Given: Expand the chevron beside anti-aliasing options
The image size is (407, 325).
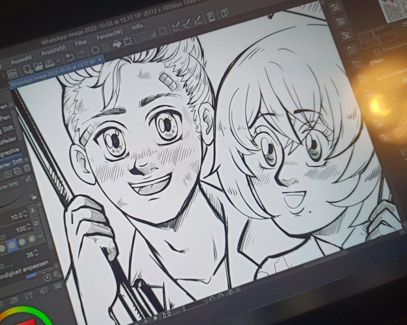Looking at the screenshot, I should tap(40, 236).
